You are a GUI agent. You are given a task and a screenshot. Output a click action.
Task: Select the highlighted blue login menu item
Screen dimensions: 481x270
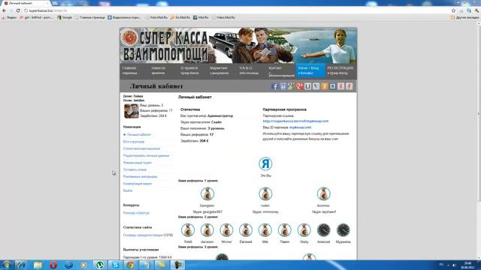(x=310, y=70)
